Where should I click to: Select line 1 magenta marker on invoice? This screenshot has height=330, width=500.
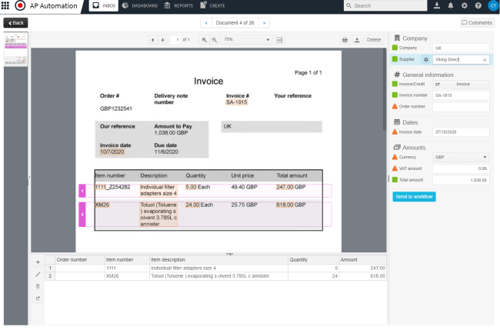(82, 191)
